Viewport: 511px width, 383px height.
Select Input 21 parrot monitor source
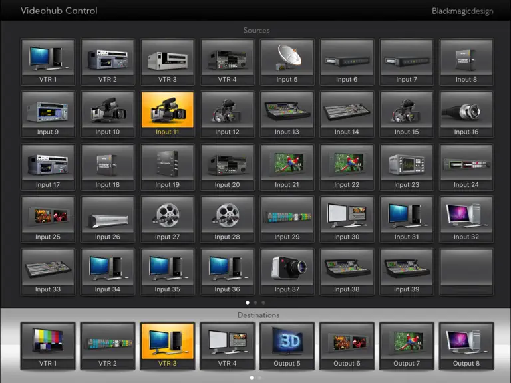pyautogui.click(x=287, y=167)
